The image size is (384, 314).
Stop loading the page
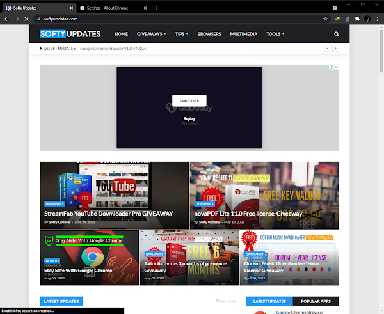pos(26,19)
